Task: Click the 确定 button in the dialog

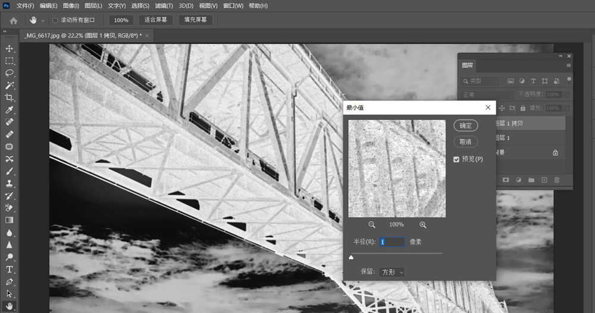Action: 465,125
